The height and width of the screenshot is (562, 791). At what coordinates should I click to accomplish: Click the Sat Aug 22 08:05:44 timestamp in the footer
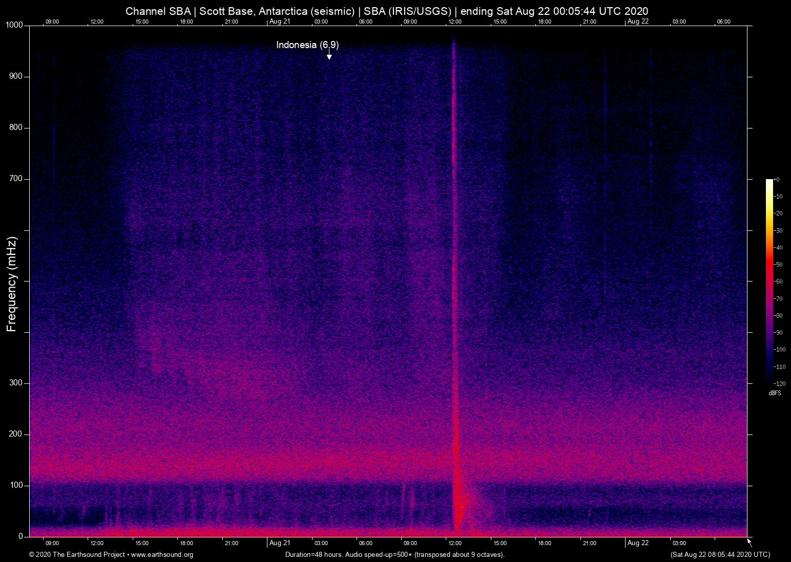720,555
